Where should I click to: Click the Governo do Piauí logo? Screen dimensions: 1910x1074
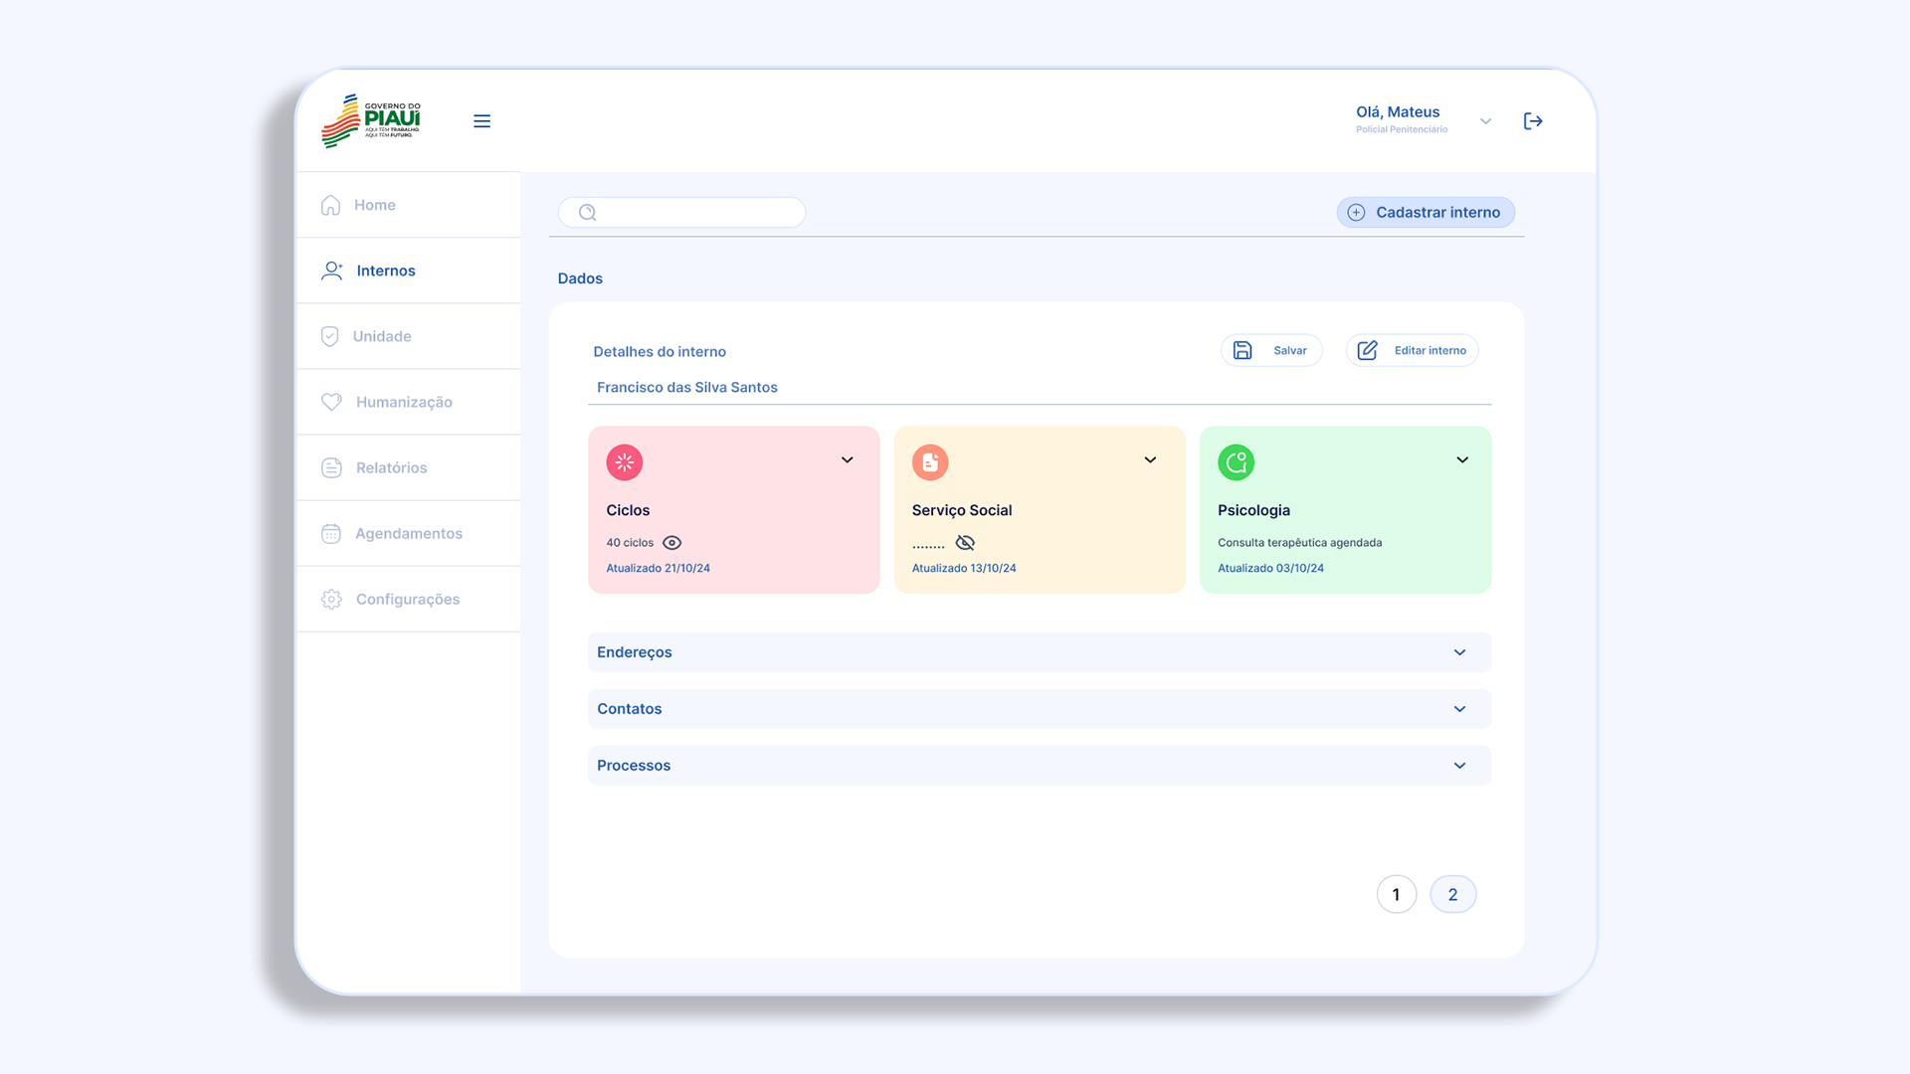(371, 121)
